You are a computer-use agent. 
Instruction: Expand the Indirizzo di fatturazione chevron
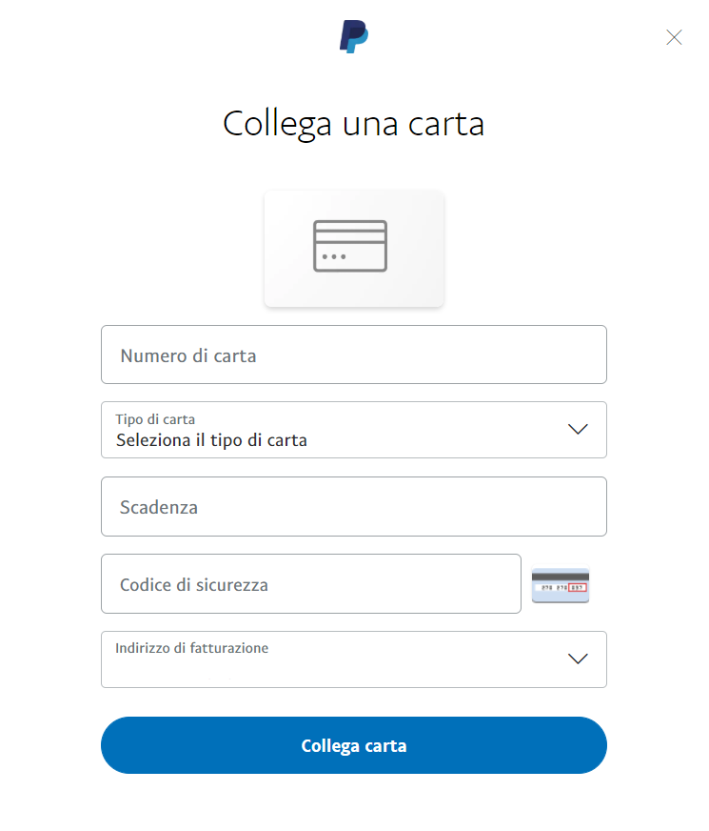(x=578, y=659)
